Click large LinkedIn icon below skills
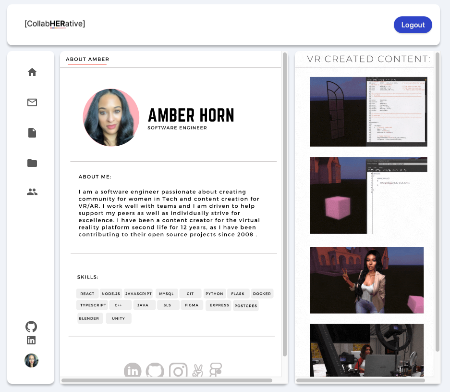The image size is (450, 392). point(133,370)
